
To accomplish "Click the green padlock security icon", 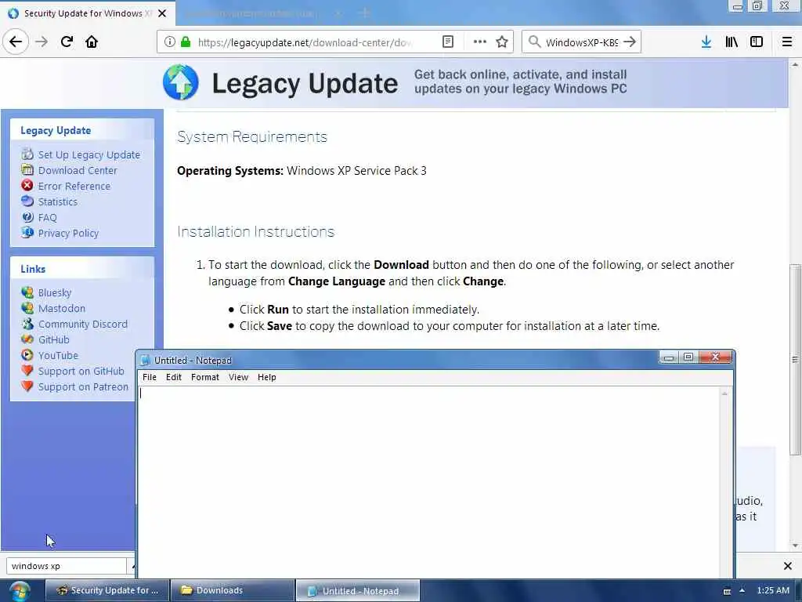I will [x=186, y=42].
